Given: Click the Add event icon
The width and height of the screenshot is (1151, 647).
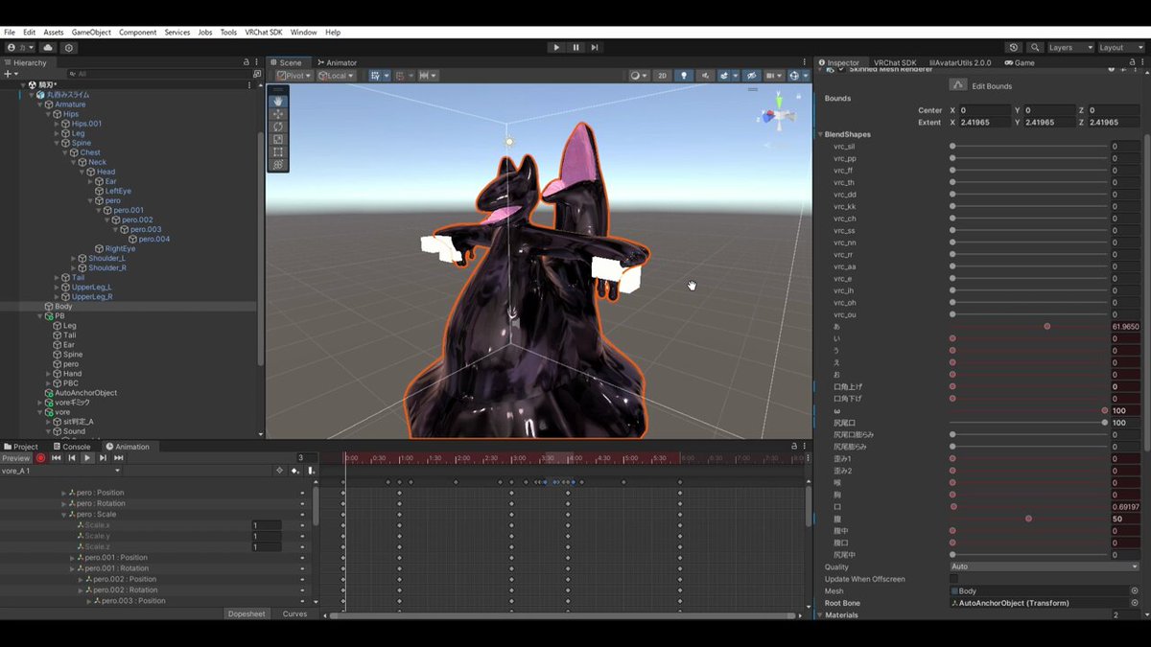Looking at the screenshot, I should pyautogui.click(x=311, y=471).
